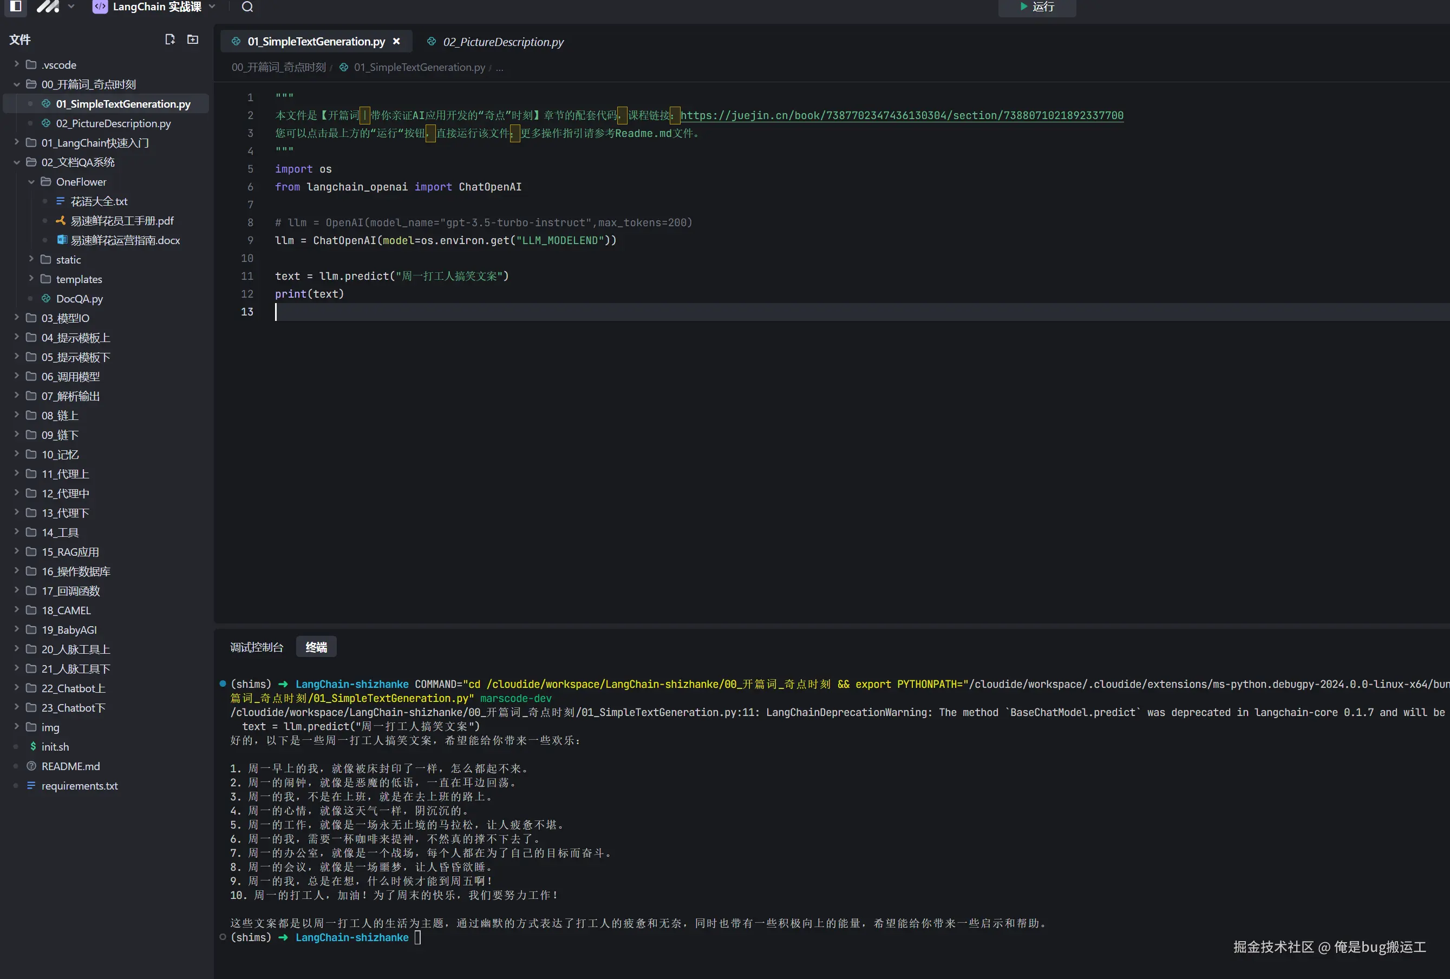This screenshot has width=1450, height=979.
Task: Click the new file icon
Action: tap(169, 40)
